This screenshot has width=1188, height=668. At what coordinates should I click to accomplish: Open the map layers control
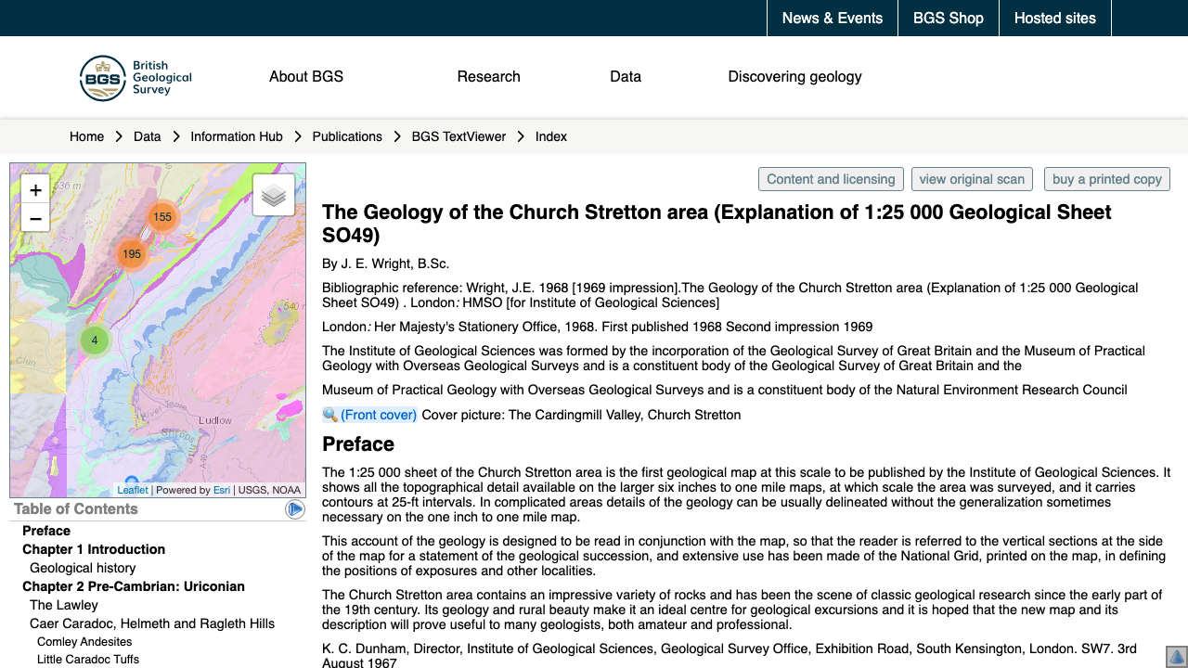(274, 195)
